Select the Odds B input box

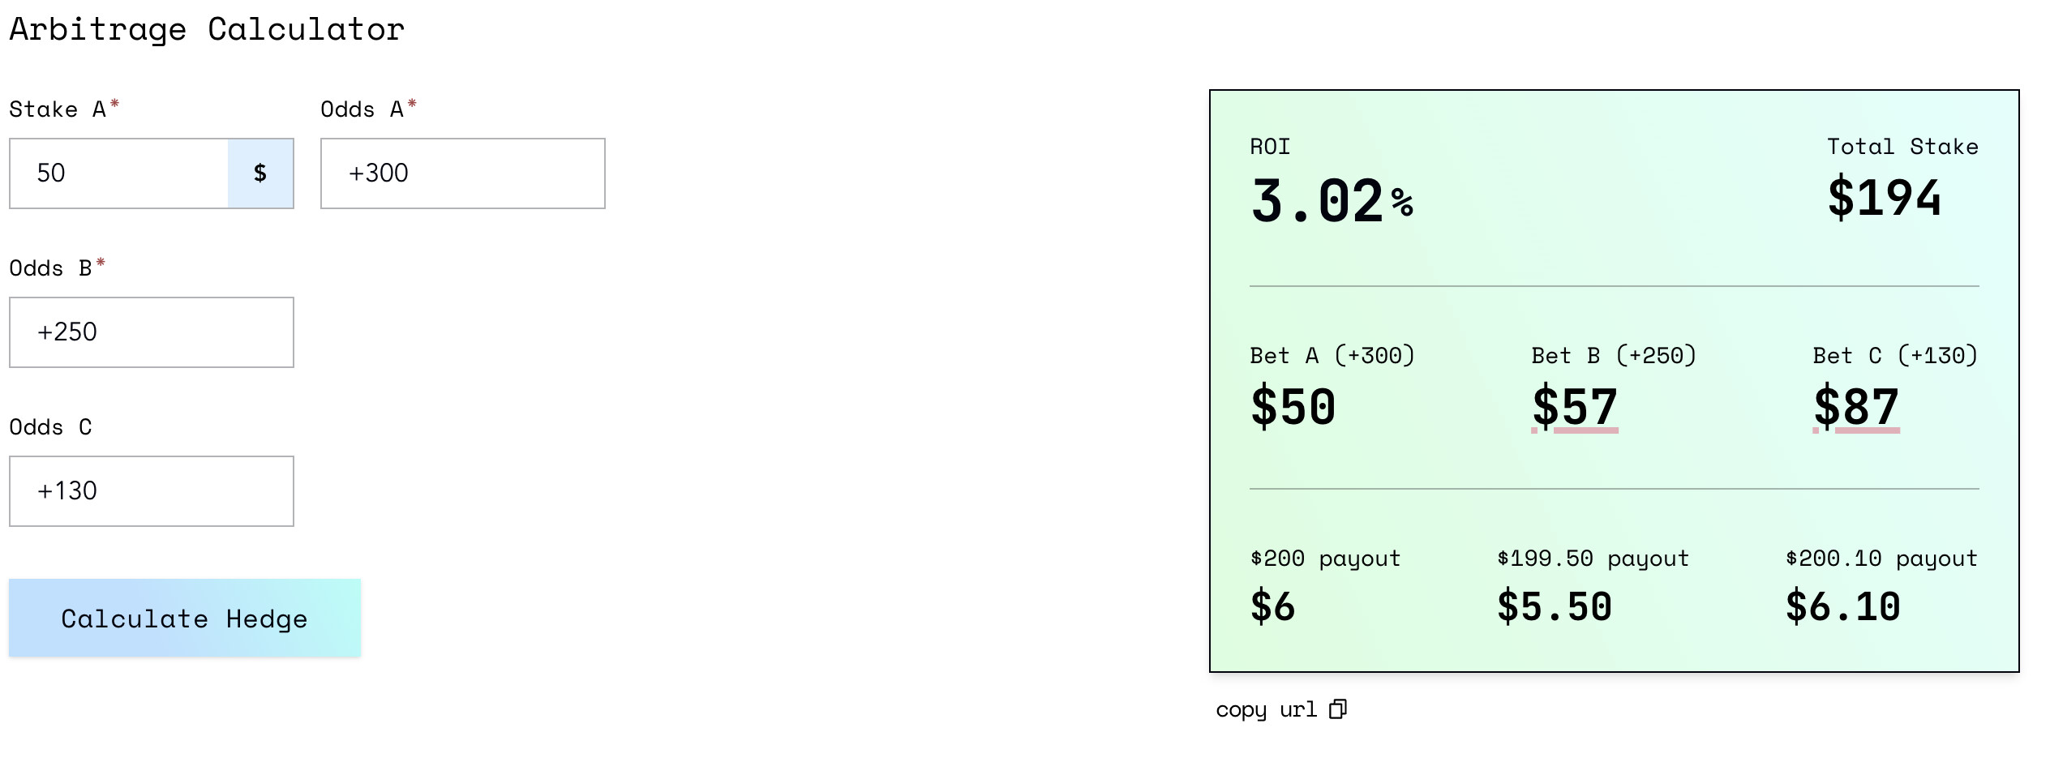click(x=152, y=332)
